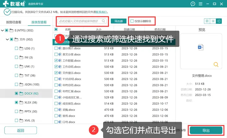Click the 返回 back button
The image size is (227, 138).
click(x=20, y=131)
